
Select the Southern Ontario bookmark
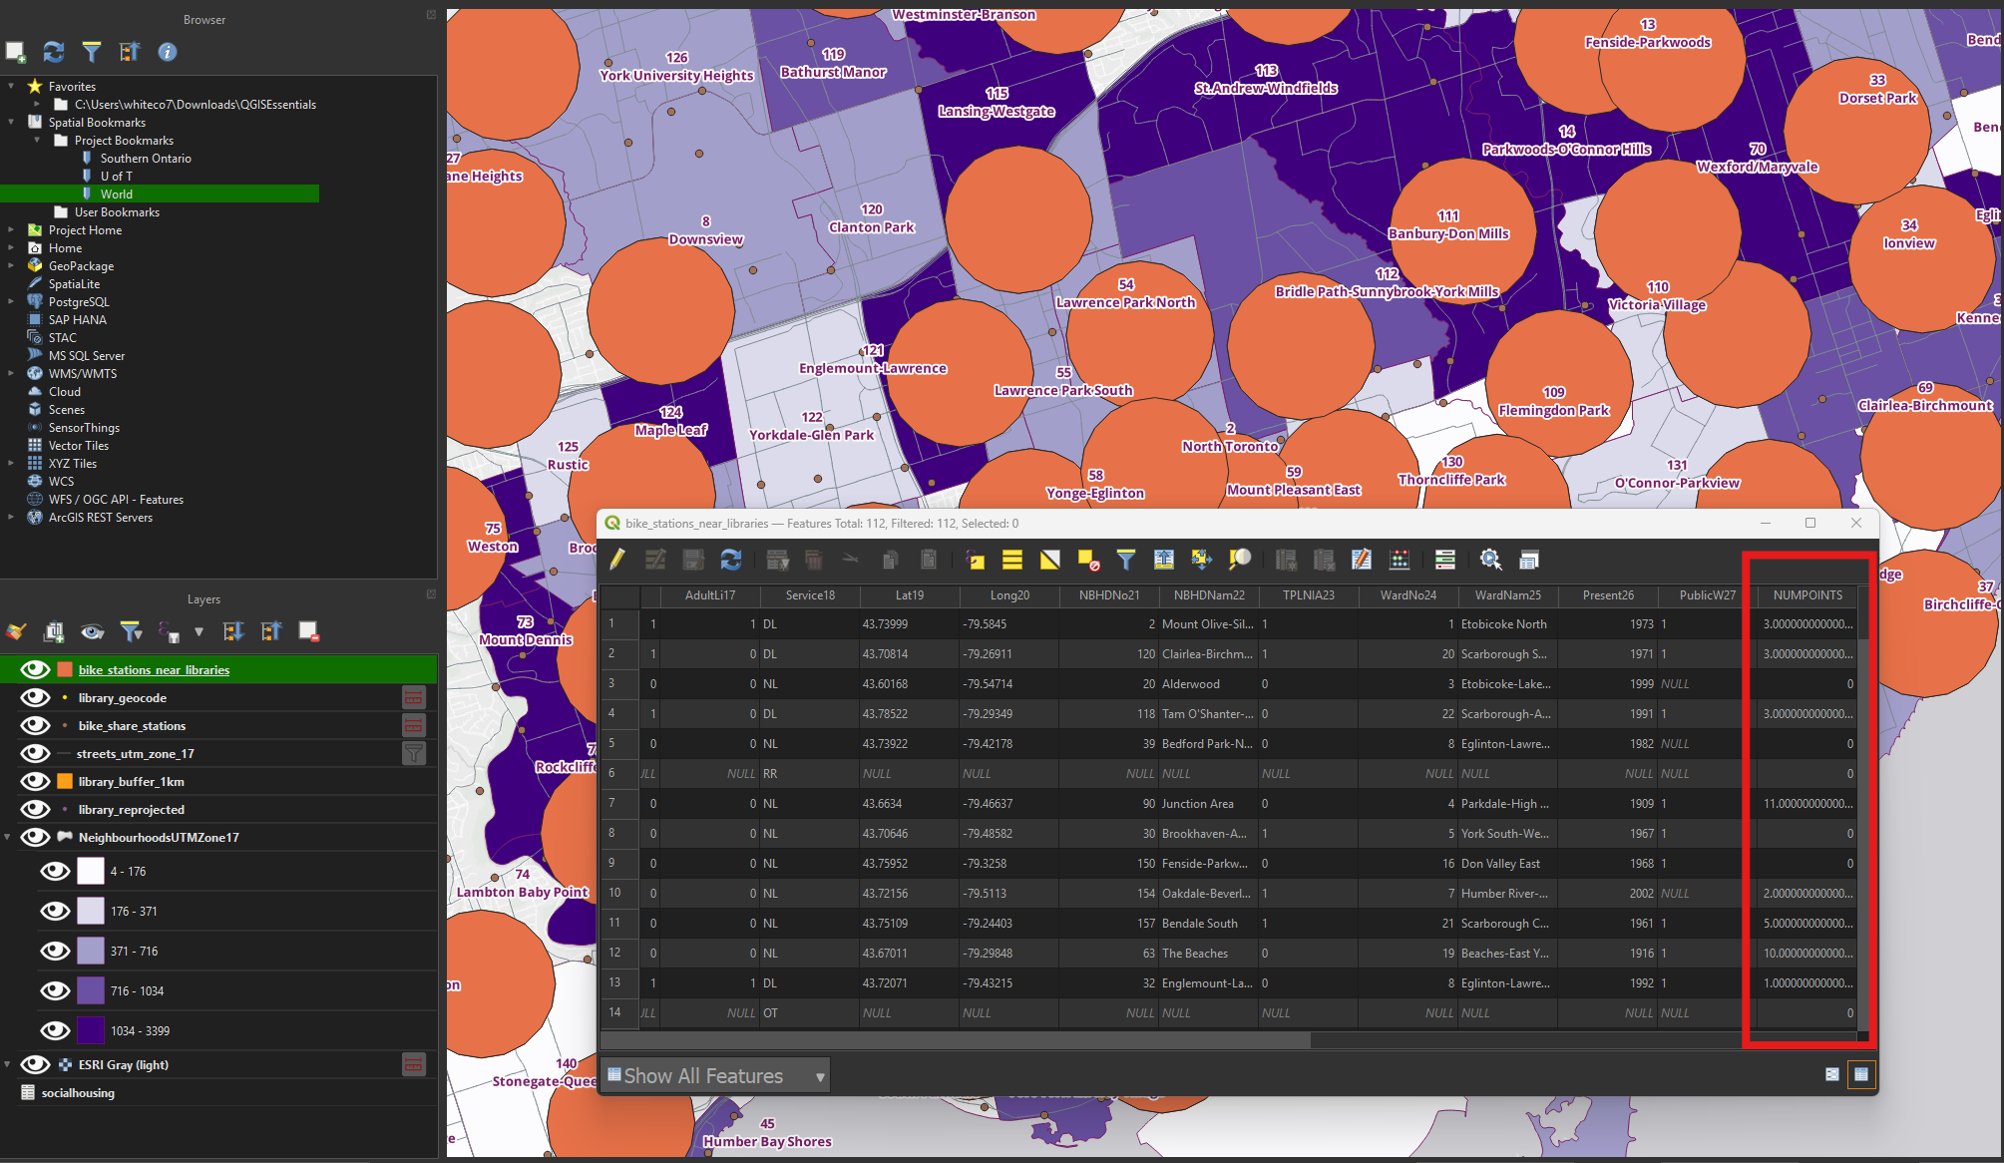(x=146, y=159)
